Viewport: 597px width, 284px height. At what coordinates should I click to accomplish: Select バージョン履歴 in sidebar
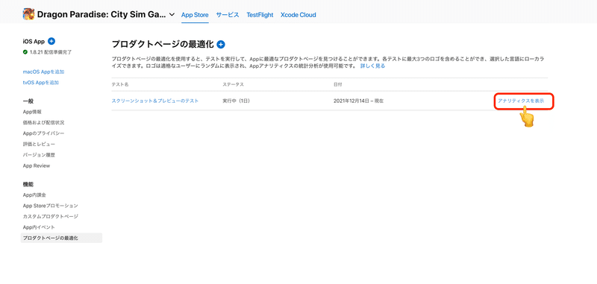39,155
